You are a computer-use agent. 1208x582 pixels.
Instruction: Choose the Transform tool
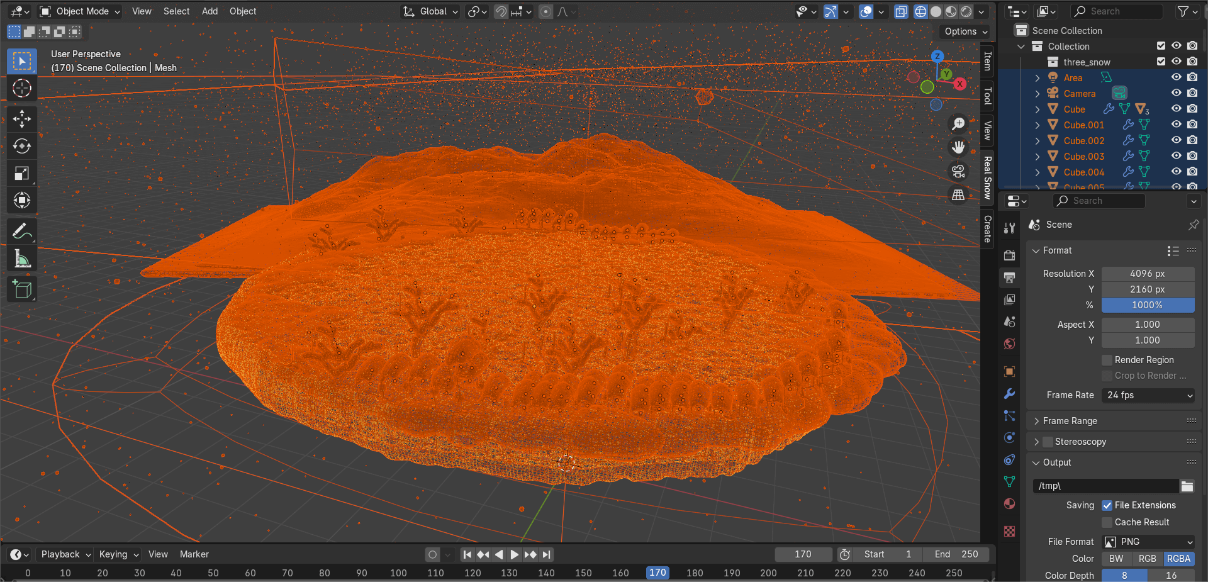[22, 200]
